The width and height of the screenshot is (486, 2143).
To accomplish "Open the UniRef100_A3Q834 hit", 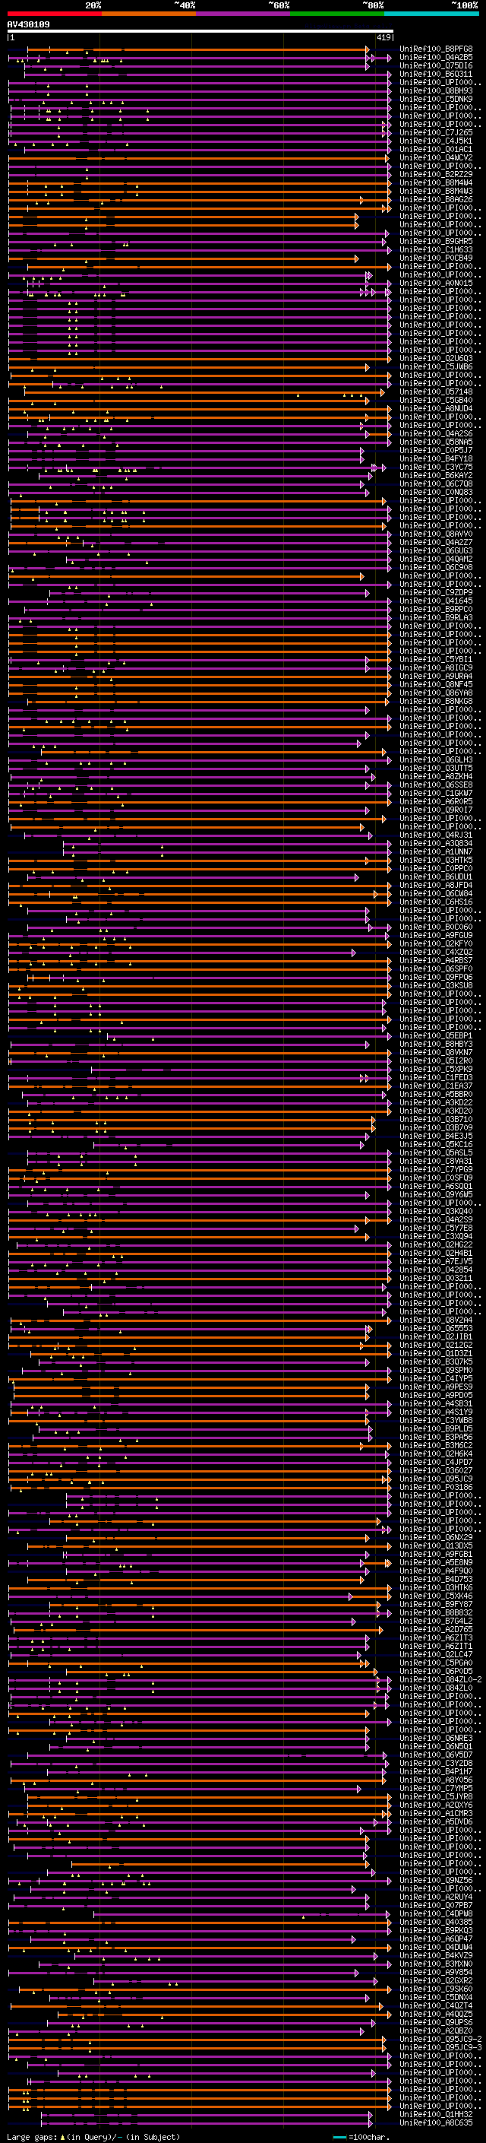I will click(x=436, y=844).
